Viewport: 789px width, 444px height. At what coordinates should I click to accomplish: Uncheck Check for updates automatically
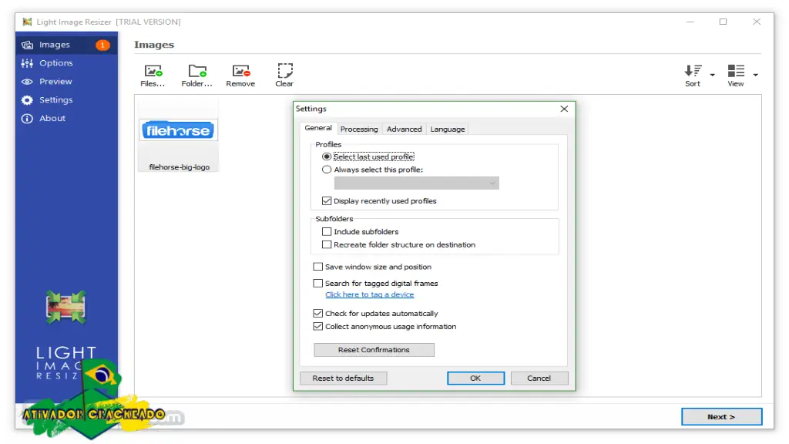318,313
